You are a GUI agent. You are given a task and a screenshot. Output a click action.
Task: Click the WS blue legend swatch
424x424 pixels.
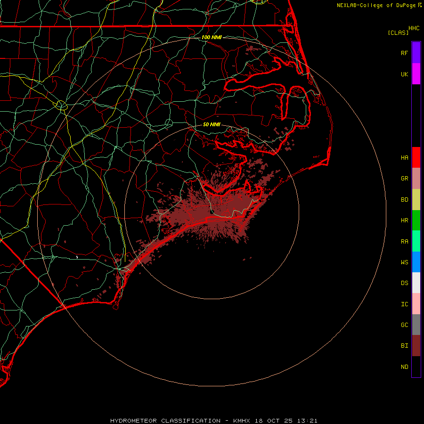(x=416, y=262)
